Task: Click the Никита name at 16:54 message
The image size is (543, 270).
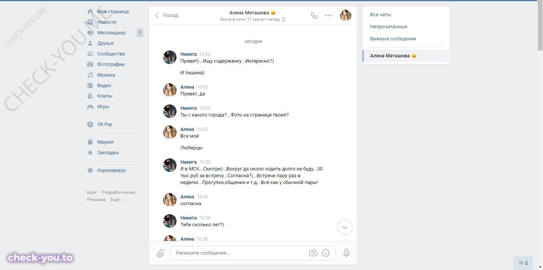Action: pyautogui.click(x=188, y=54)
